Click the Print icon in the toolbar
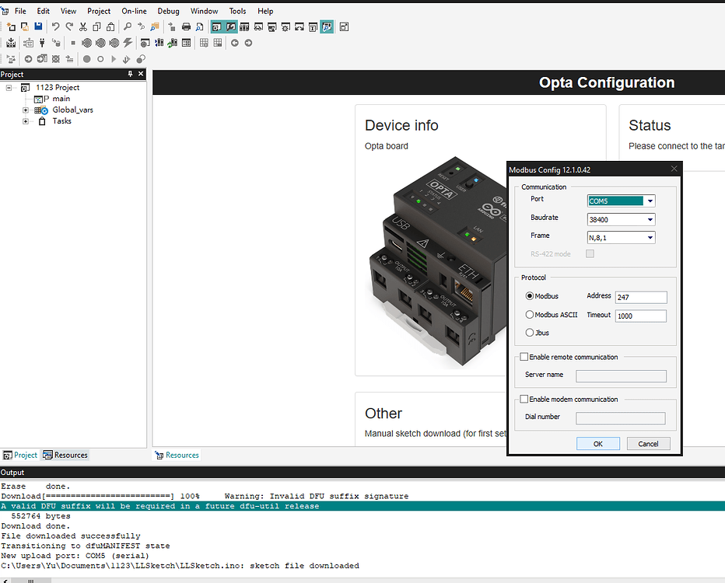Viewport: 725px width, 583px height. pos(186,26)
